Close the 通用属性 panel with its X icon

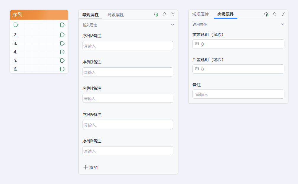283,14
